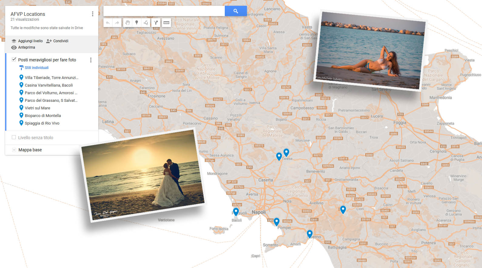Select the hand pan tool
This screenshot has height=268, width=482.
tap(128, 22)
